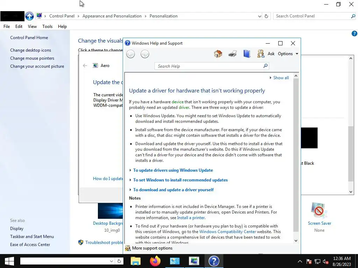Click Help topic scrollbar down arrow
Image resolution: width=358 pixels, height=268 pixels.
coord(296,240)
